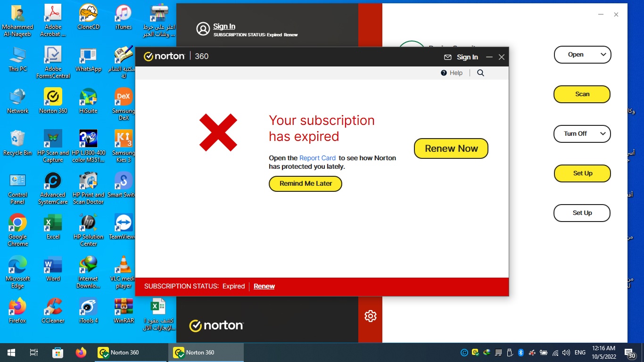Open Microsoft Store from taskbar
Image resolution: width=644 pixels, height=362 pixels.
click(58, 353)
